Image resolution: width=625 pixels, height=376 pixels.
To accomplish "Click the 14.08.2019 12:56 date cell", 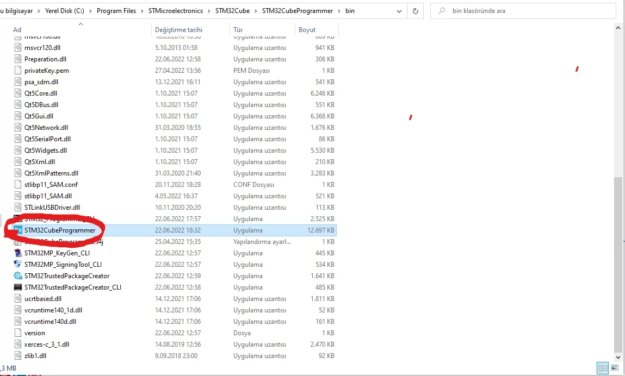I will (x=178, y=344).
